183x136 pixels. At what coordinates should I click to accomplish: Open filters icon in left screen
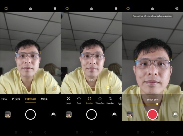point(30,8)
